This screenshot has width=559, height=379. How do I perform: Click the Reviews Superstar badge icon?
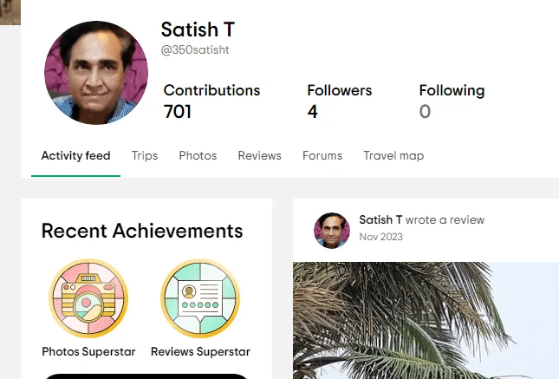coord(200,297)
